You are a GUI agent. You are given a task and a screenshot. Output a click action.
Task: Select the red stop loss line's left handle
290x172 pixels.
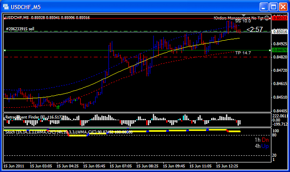click(x=5, y=18)
